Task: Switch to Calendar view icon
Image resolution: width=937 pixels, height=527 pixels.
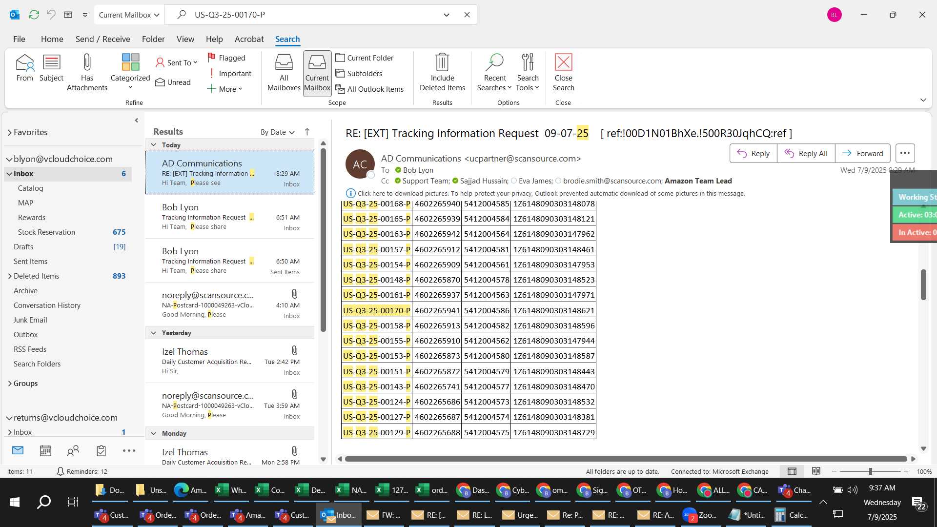Action: [x=45, y=450]
